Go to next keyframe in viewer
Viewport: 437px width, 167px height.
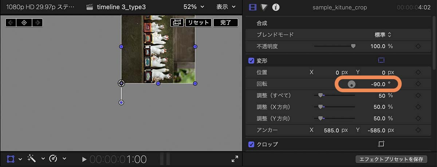pos(37,23)
